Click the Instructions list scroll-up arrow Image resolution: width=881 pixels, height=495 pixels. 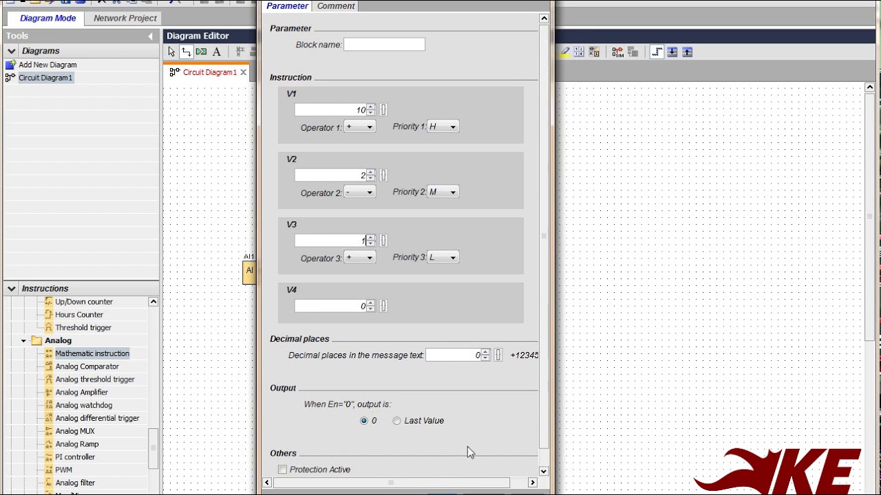[153, 302]
